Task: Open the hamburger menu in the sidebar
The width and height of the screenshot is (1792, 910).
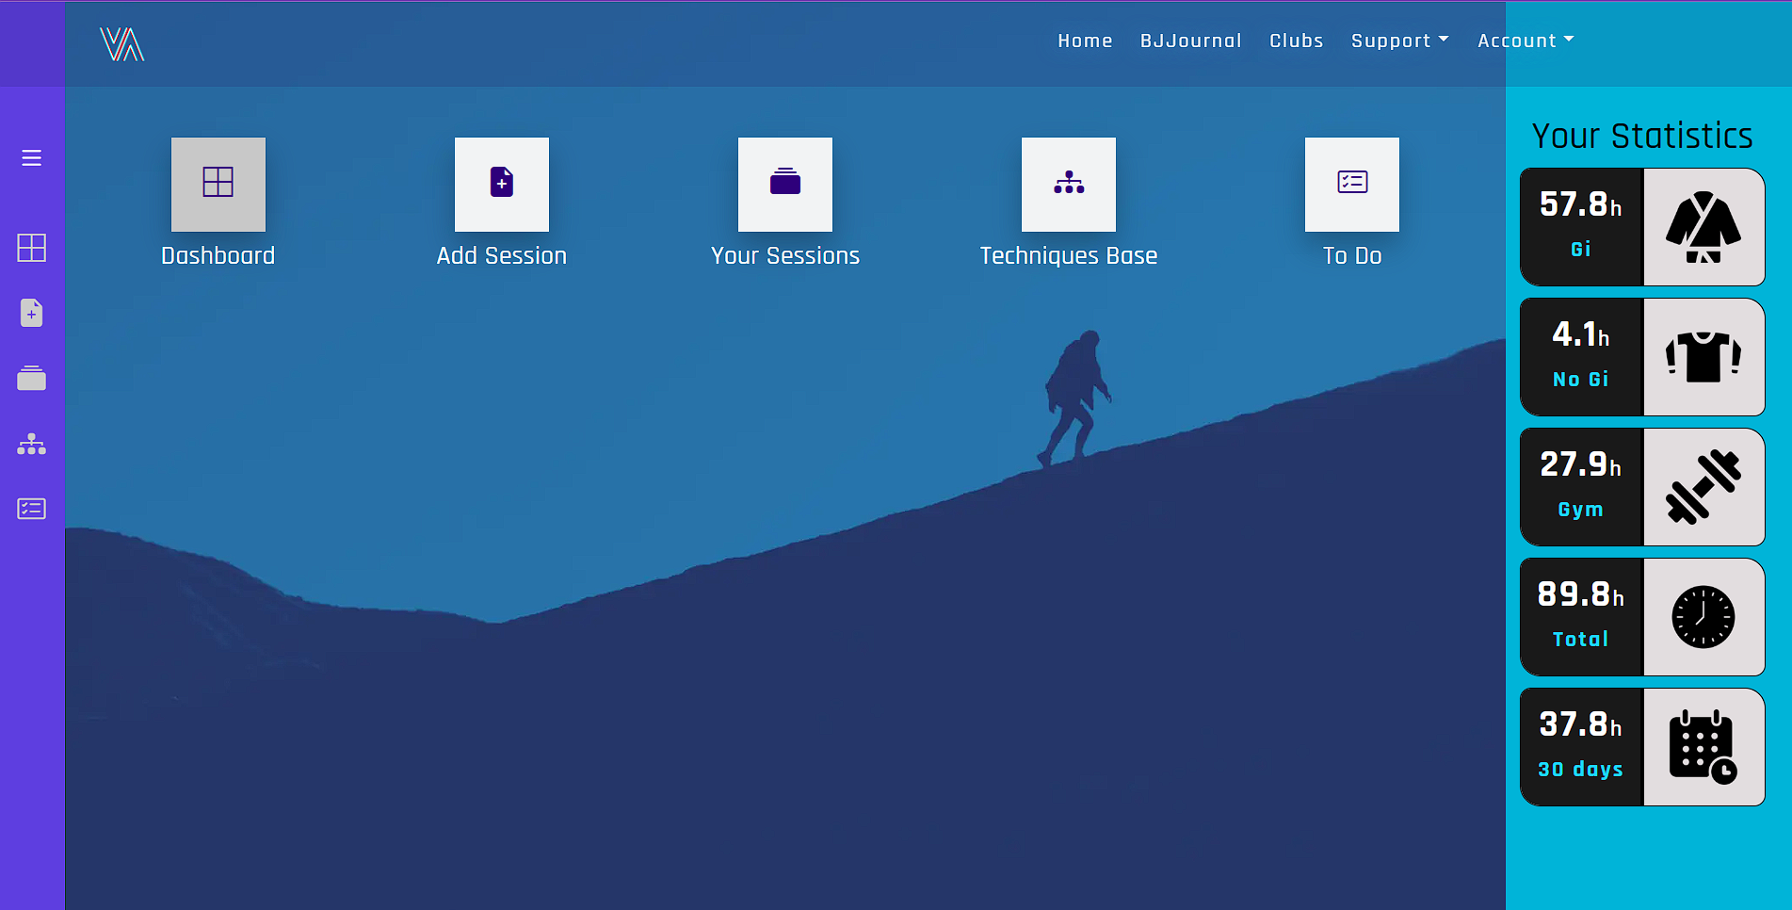Action: click(x=32, y=157)
